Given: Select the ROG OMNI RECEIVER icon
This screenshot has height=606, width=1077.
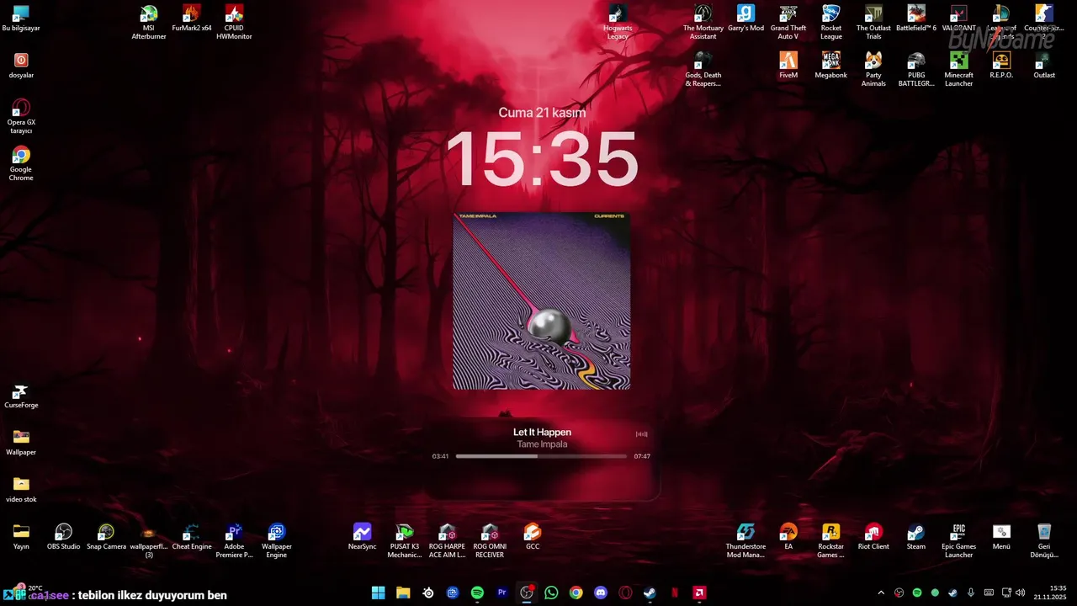Looking at the screenshot, I should (x=490, y=540).
